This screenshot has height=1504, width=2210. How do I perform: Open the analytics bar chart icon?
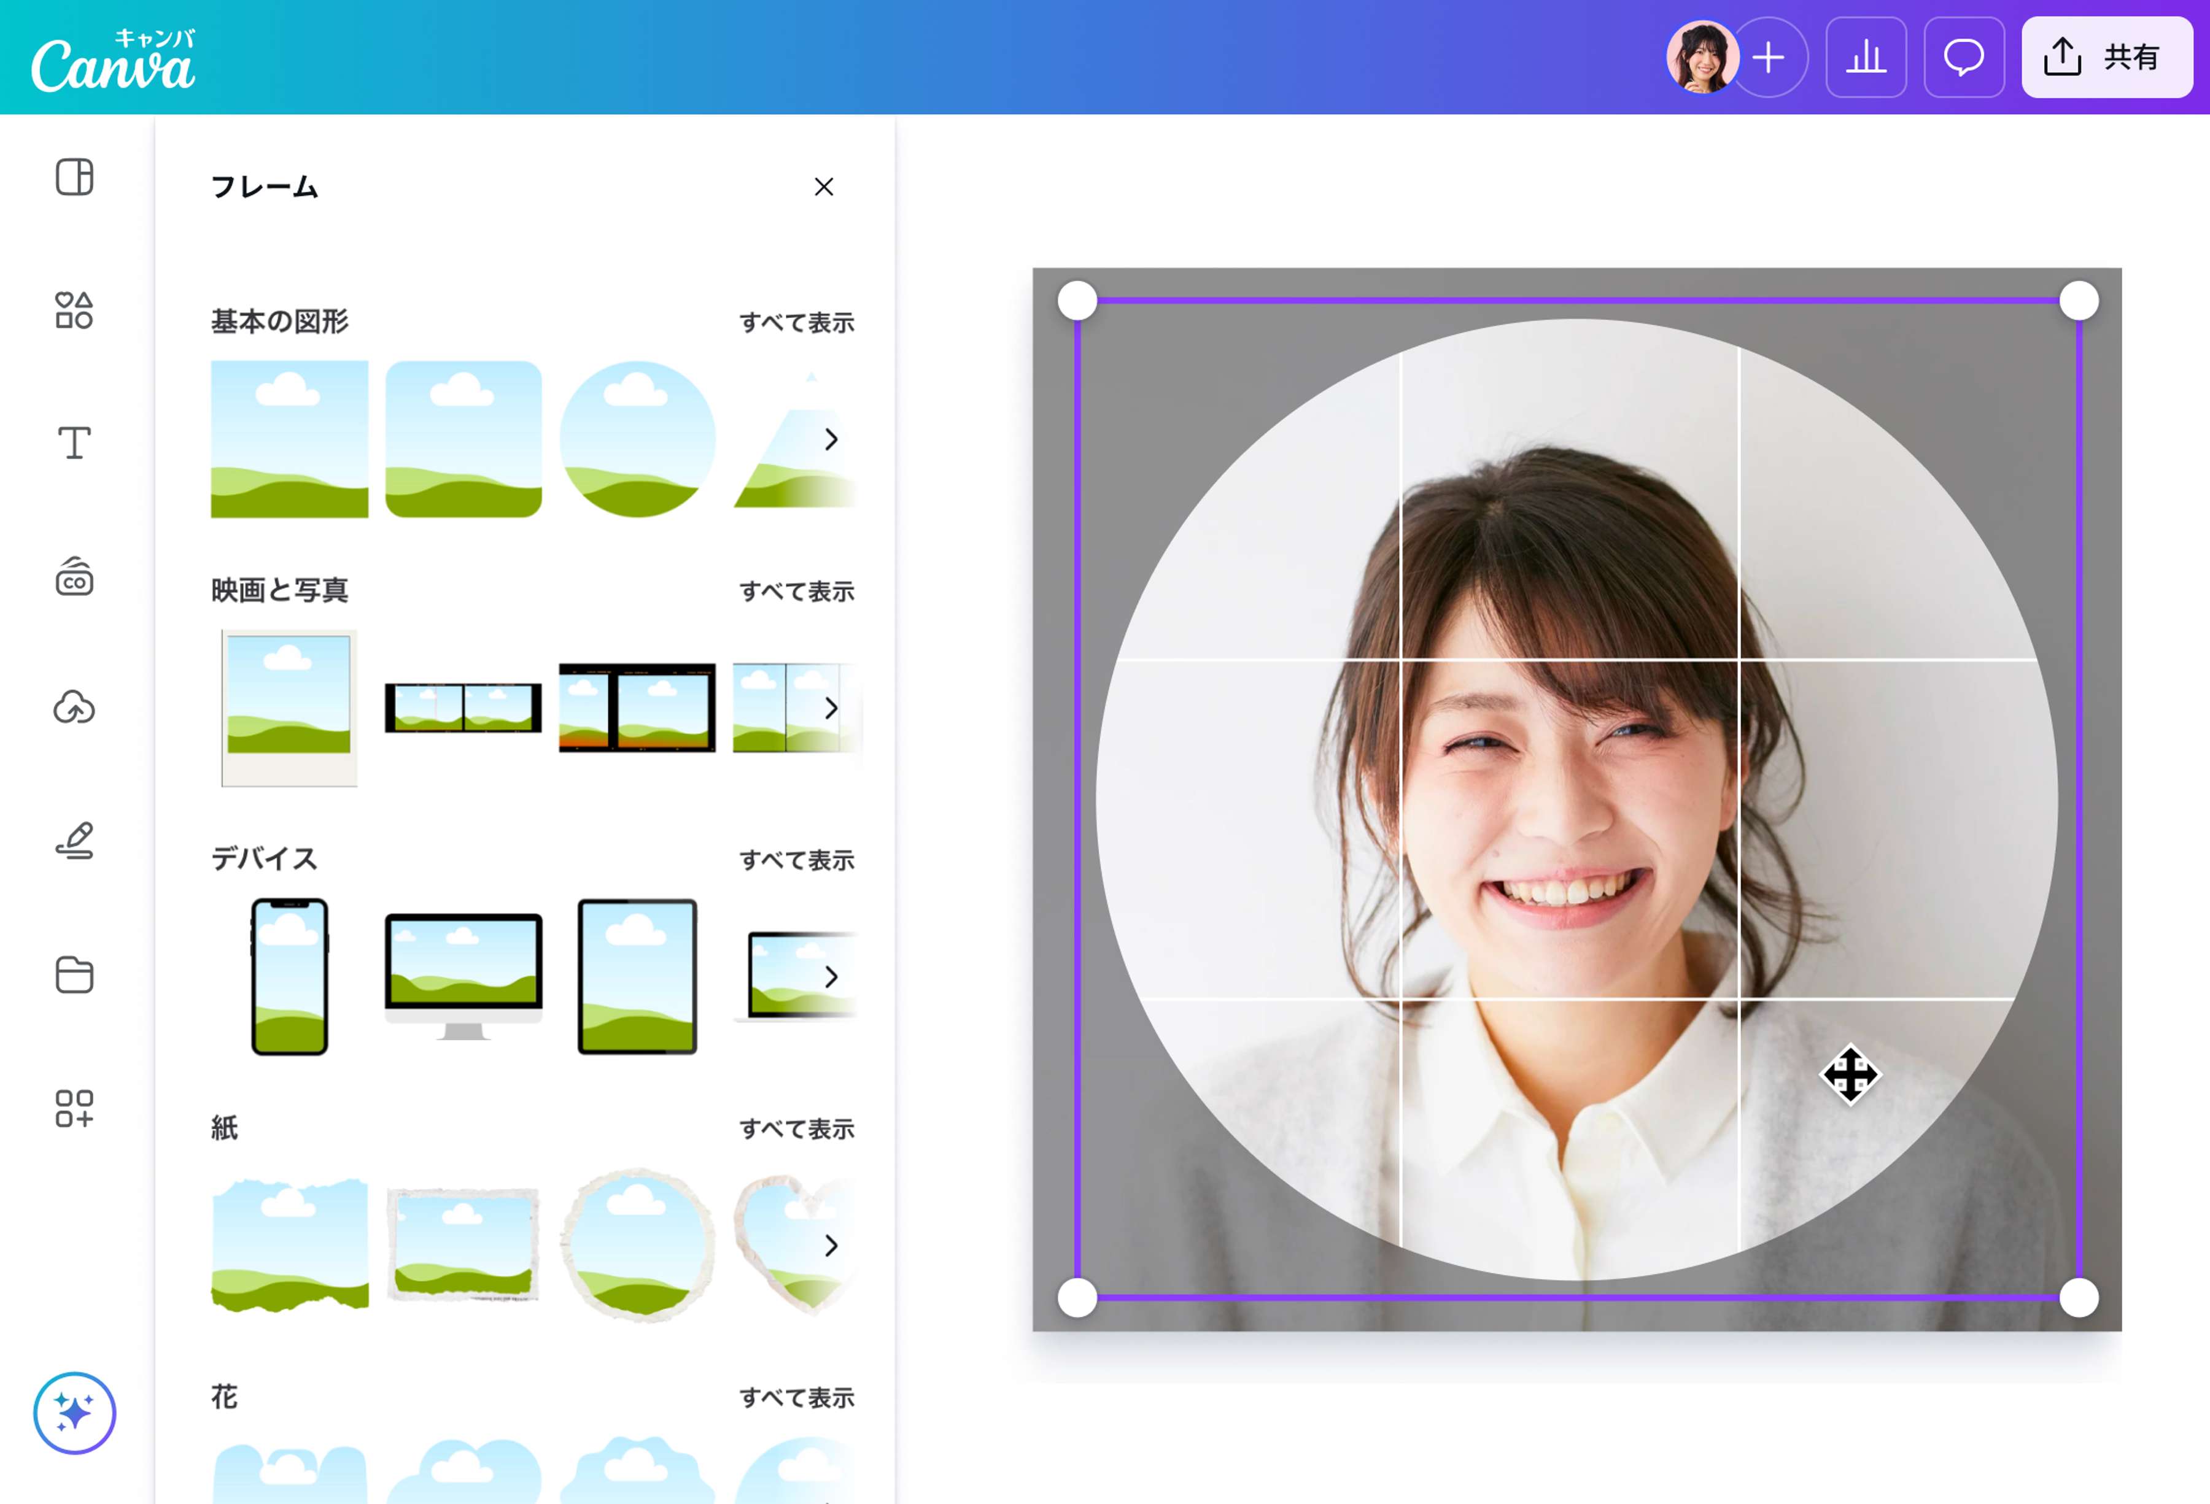point(1866,57)
